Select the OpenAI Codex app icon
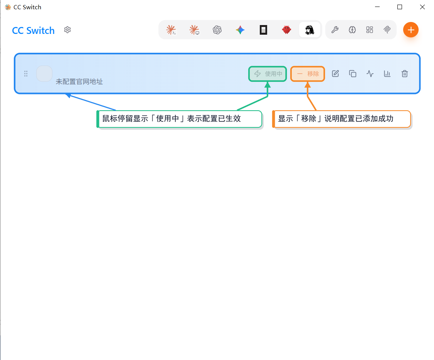 point(217,30)
